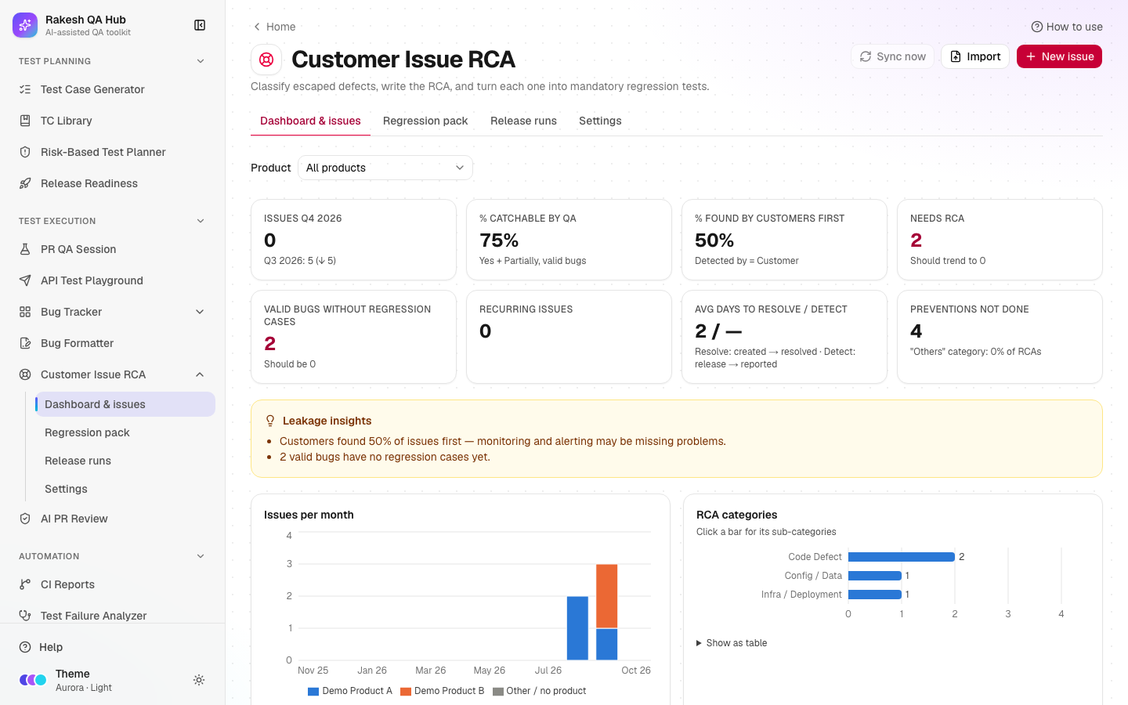Open the How to use link
1128x705 pixels.
point(1067,27)
